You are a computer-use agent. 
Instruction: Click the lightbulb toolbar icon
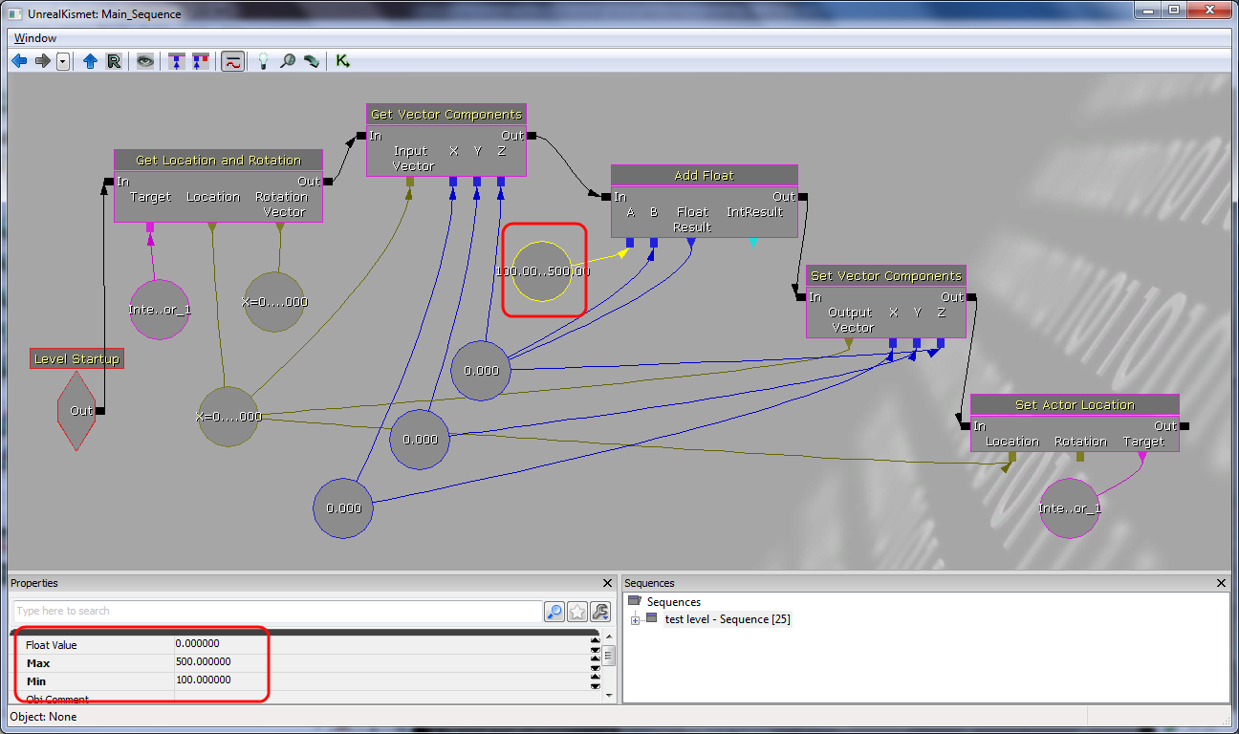[263, 61]
